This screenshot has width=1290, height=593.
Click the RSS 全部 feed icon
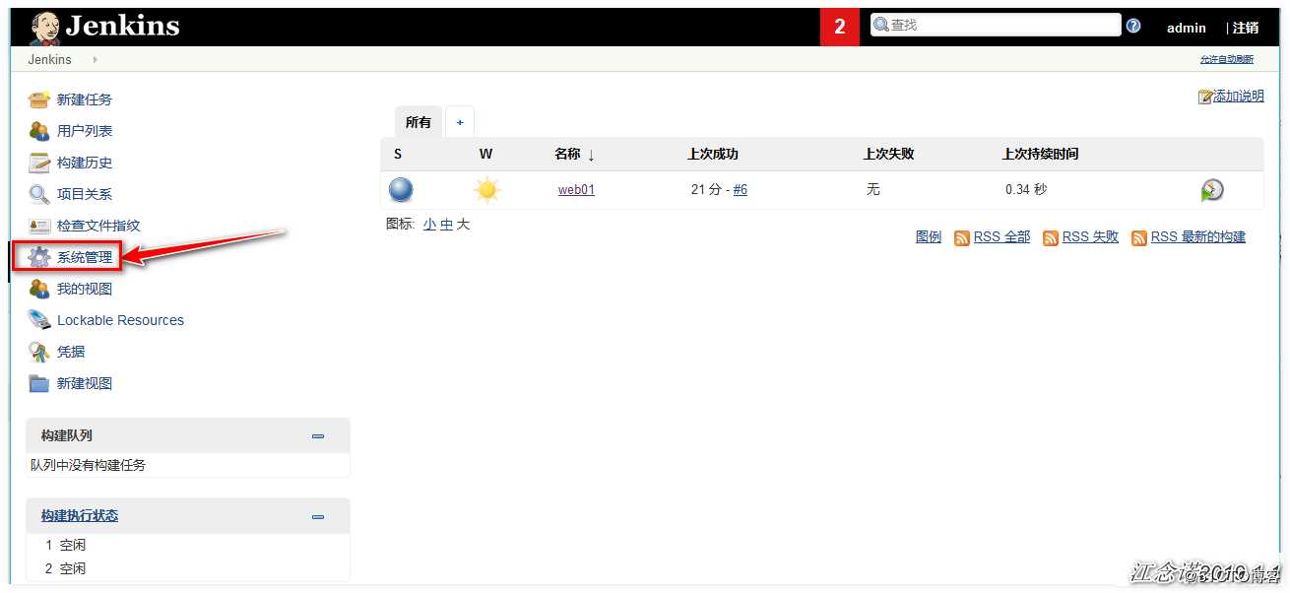point(962,237)
